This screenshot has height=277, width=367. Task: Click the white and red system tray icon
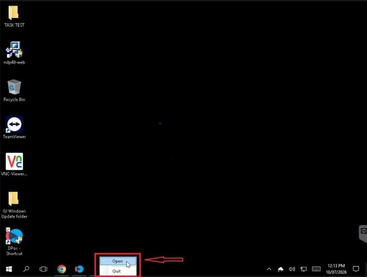click(x=280, y=269)
